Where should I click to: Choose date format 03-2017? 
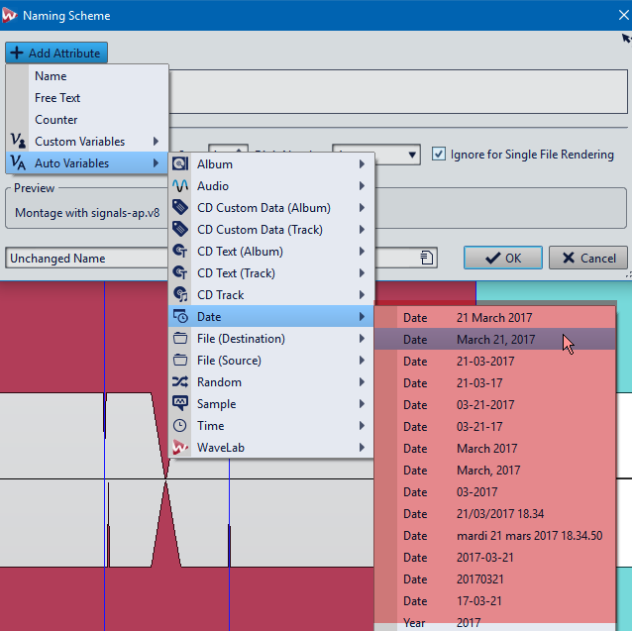pyautogui.click(x=495, y=491)
